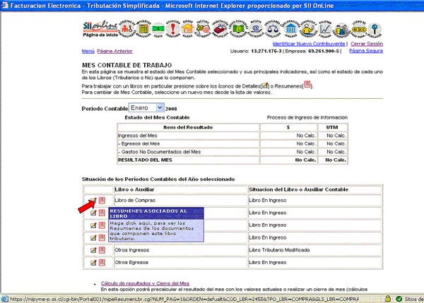Click the 'RESULTADO DEL MES' row label
Screen dimensions: 424x303
145,160
